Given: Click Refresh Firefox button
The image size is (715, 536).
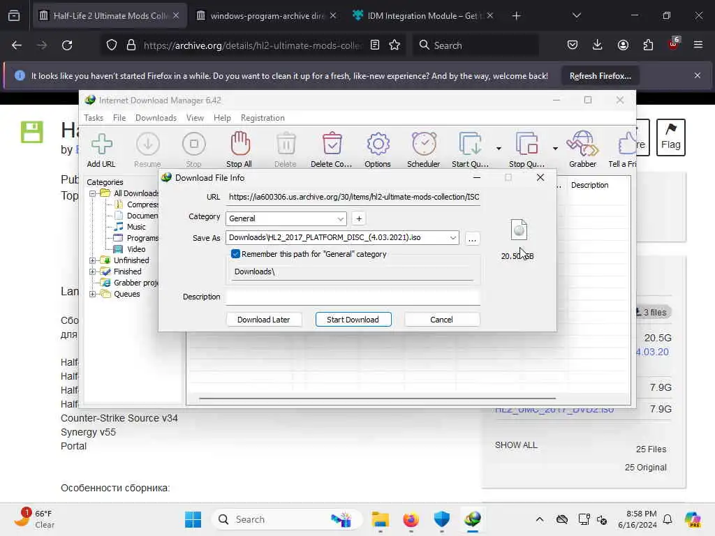Looking at the screenshot, I should point(600,75).
